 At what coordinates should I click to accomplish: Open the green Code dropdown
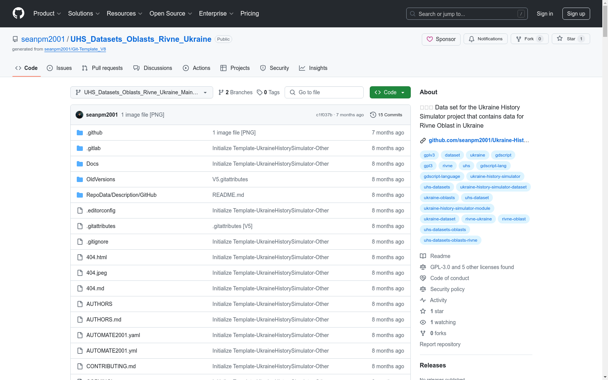(x=390, y=92)
